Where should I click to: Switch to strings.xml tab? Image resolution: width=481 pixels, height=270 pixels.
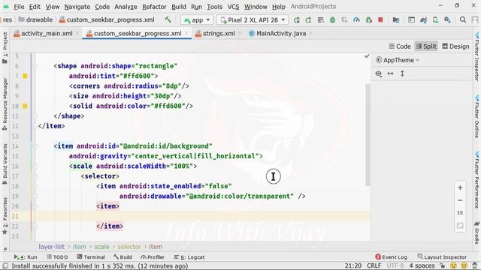[219, 34]
